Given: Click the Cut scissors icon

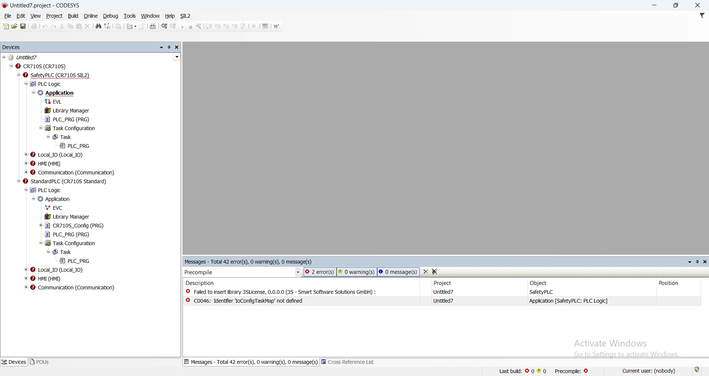Looking at the screenshot, I should 62,26.
